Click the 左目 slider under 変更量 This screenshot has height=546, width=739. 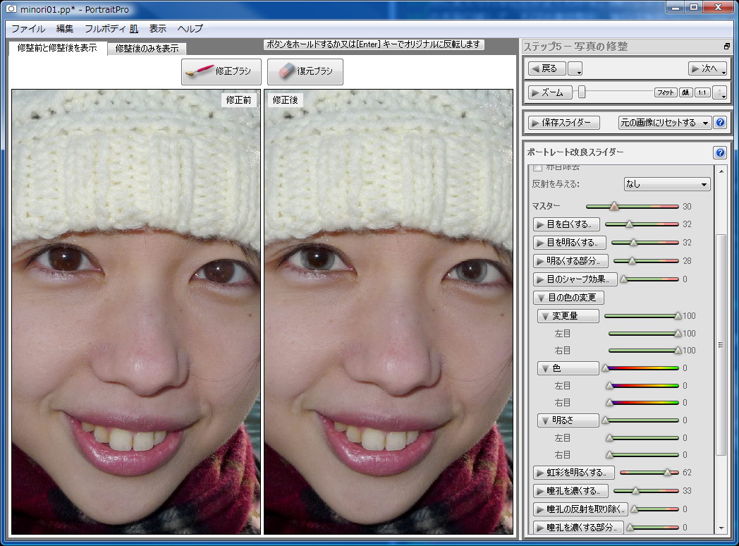pyautogui.click(x=645, y=334)
